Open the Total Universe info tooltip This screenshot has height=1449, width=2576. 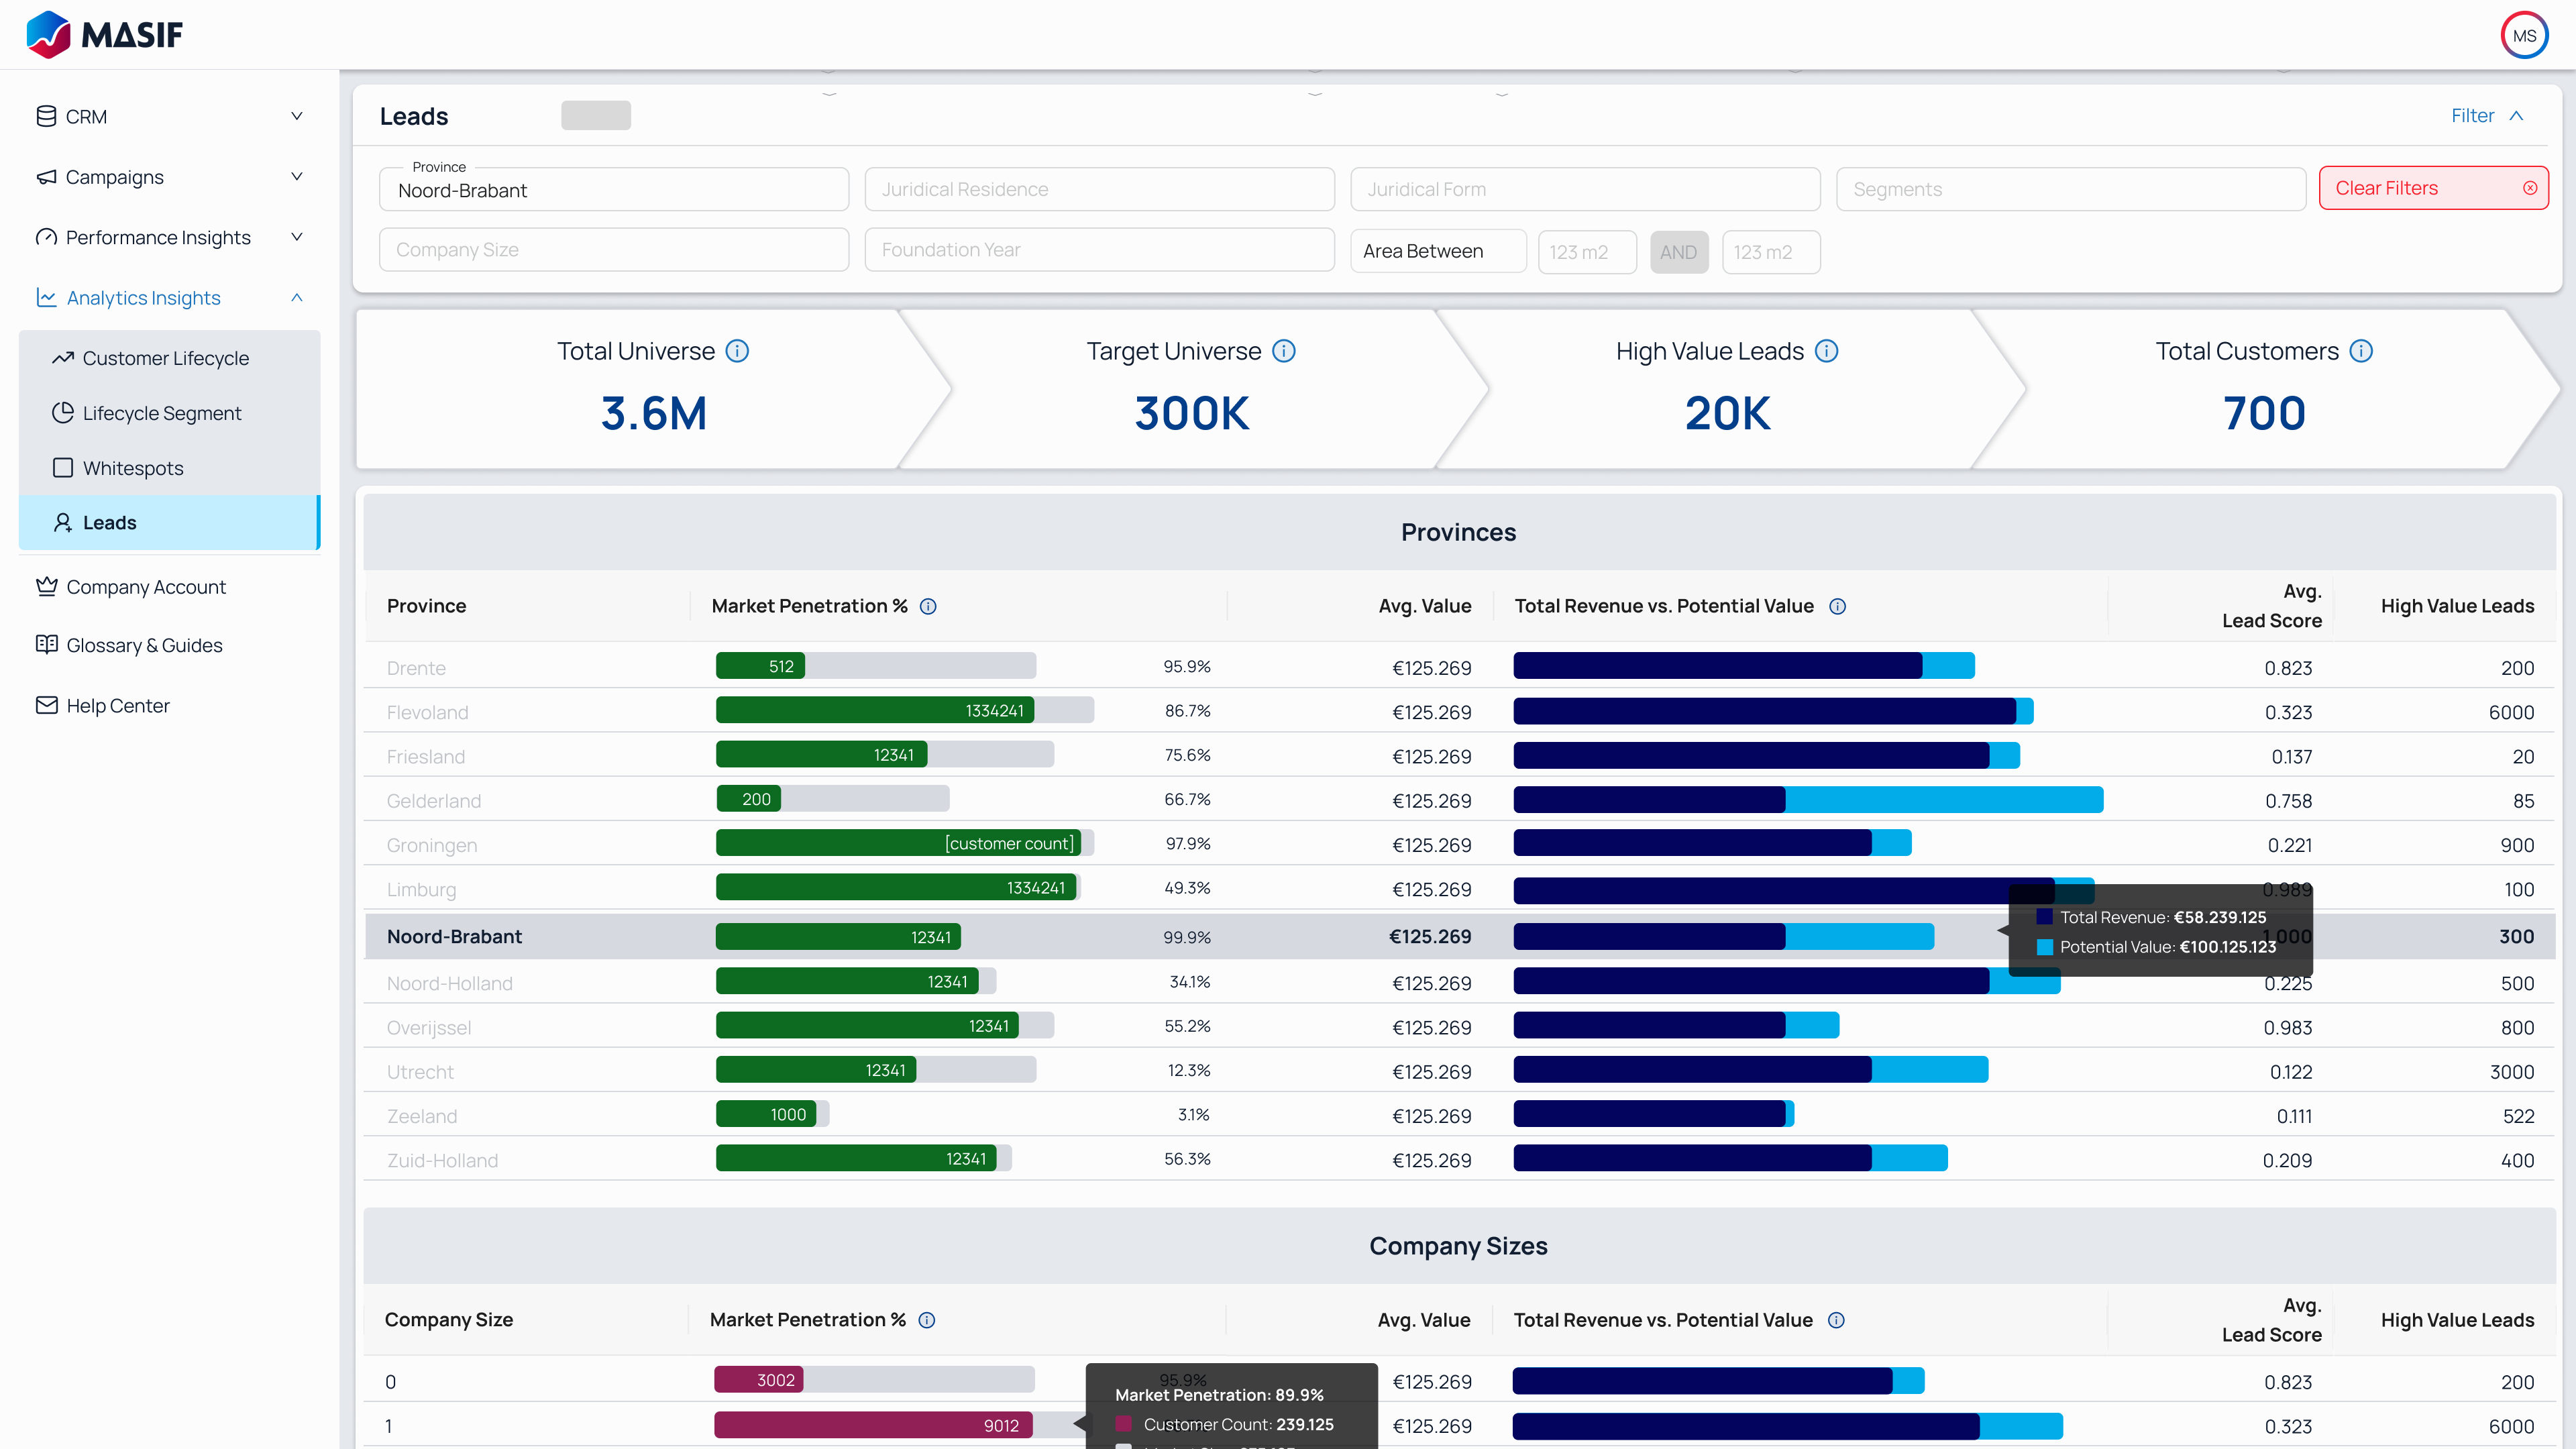(738, 350)
